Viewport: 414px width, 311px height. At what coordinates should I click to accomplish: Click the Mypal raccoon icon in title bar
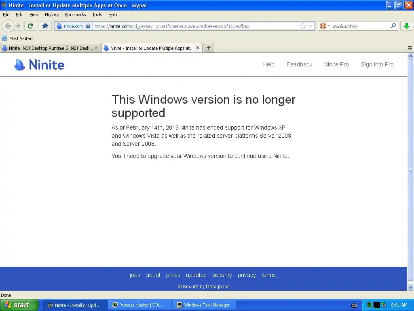(x=4, y=5)
